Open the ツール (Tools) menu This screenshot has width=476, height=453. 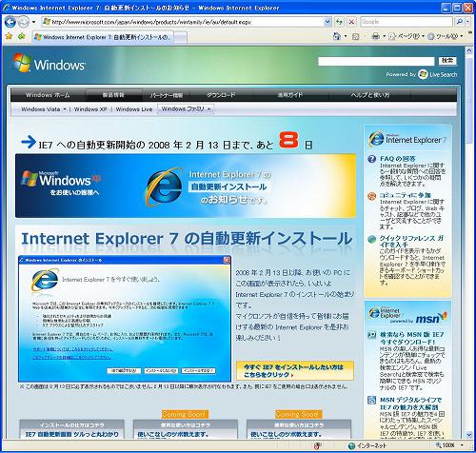pyautogui.click(x=445, y=36)
